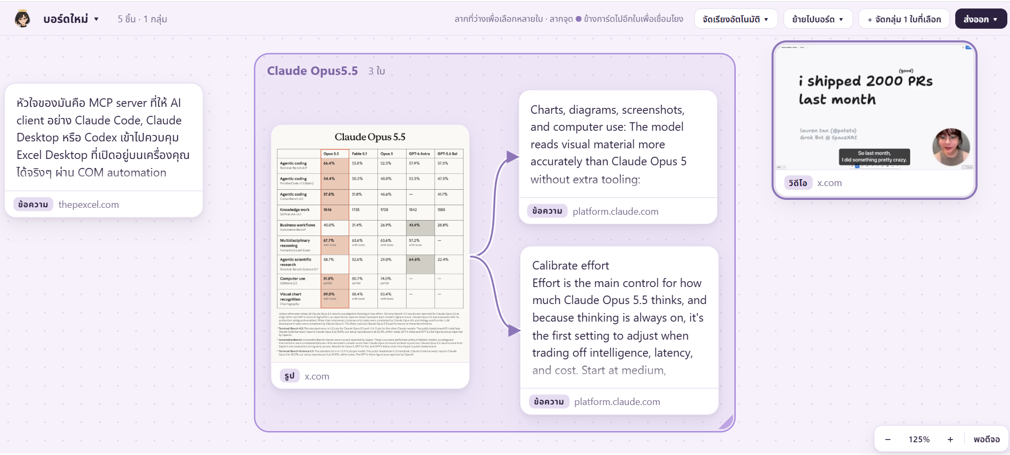
Task: Click the ข้อความ tag on the thepexcel card
Action: coord(33,205)
